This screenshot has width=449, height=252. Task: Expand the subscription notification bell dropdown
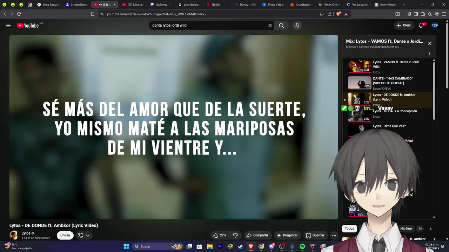[x=84, y=235]
